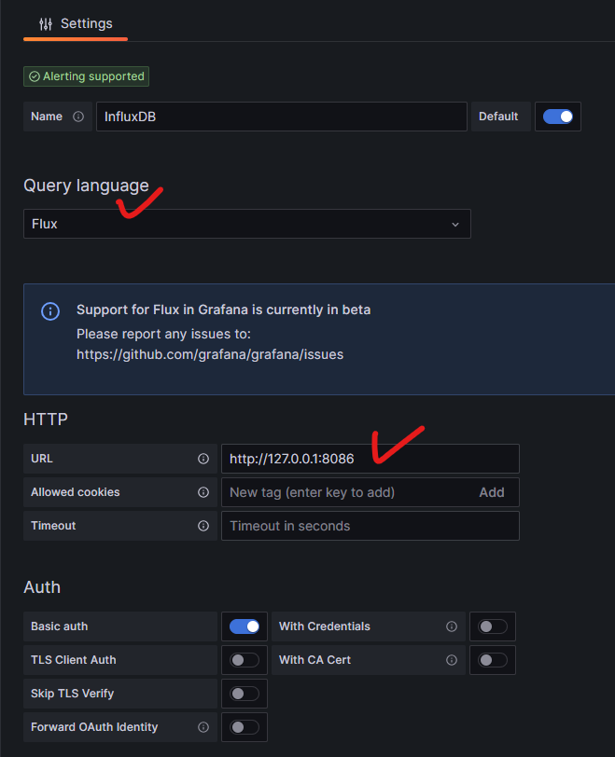Screen dimensions: 615x757
Task: Click the Allowed cookies info icon
Action: click(x=203, y=492)
